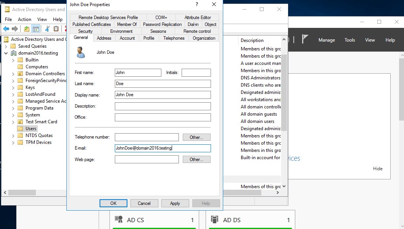Screen dimensions: 404x229
Task: Click the Description input field
Action: (163, 106)
